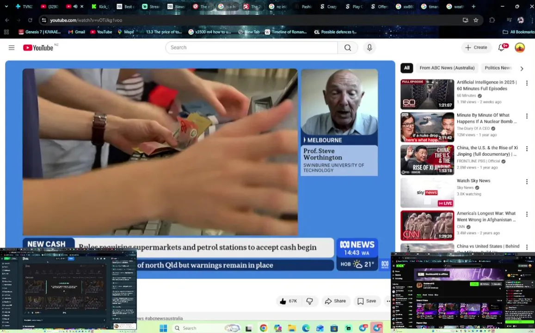Mute the tab with speaker icon
Viewport: 535px width, 333px height.
(x=75, y=6)
